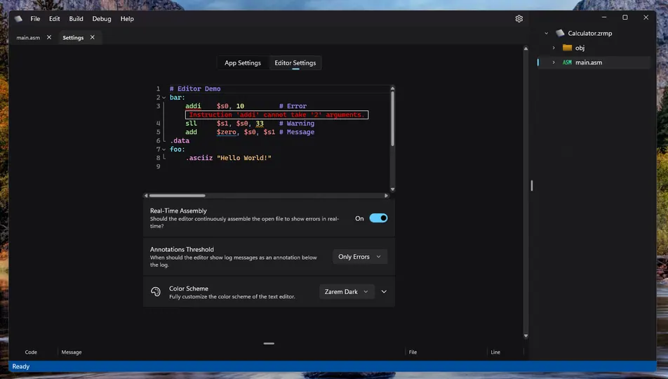668x379 pixels.
Task: Click the Code column header
Action: (x=31, y=352)
